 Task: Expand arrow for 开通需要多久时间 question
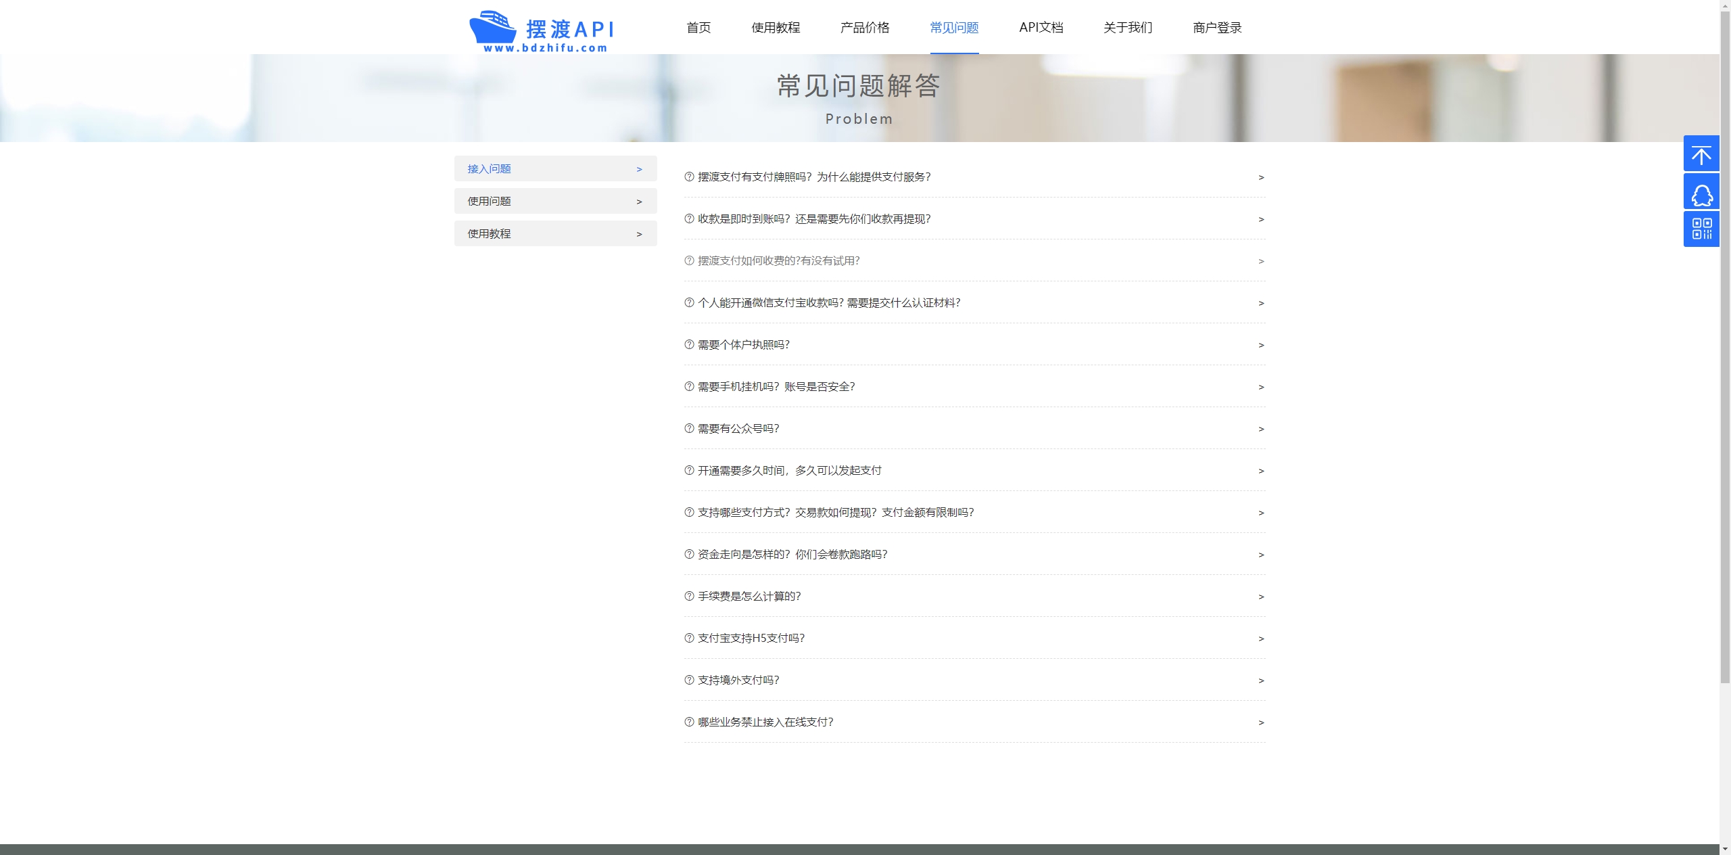tap(1261, 471)
